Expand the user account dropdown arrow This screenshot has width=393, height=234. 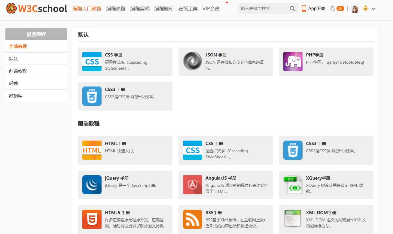click(373, 9)
